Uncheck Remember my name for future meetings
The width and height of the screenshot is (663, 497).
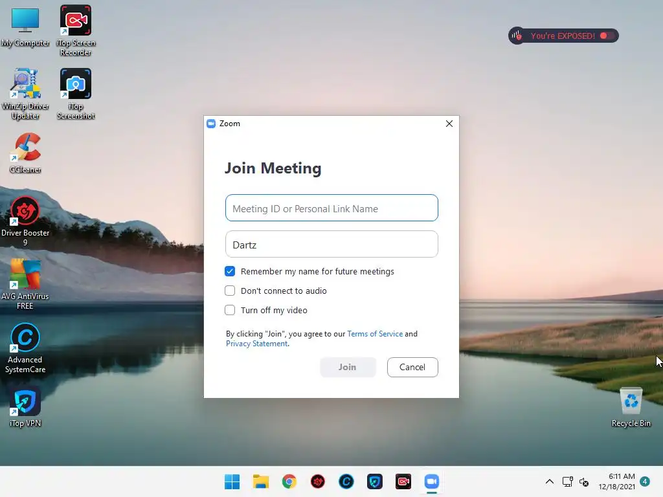230,271
